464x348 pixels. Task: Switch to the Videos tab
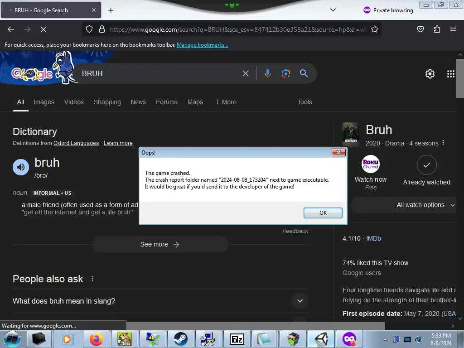[x=74, y=102]
